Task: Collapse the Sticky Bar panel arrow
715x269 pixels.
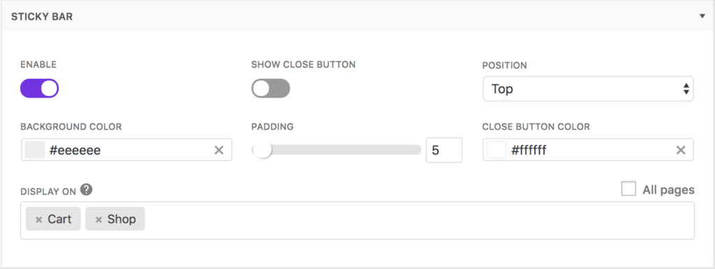Action: click(702, 16)
